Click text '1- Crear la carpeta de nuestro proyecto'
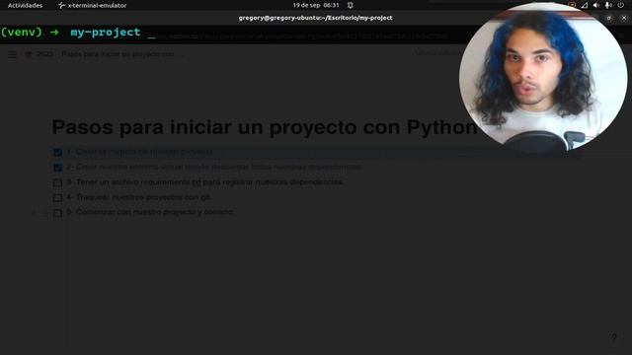 [x=139, y=152]
